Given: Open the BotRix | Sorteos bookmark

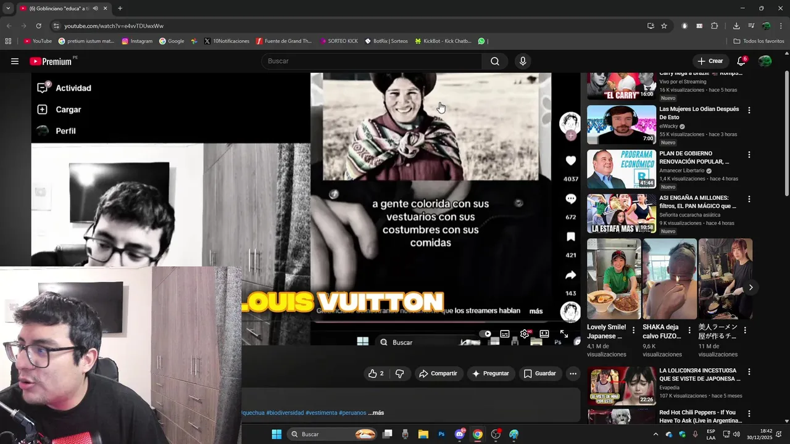Looking at the screenshot, I should tap(386, 41).
